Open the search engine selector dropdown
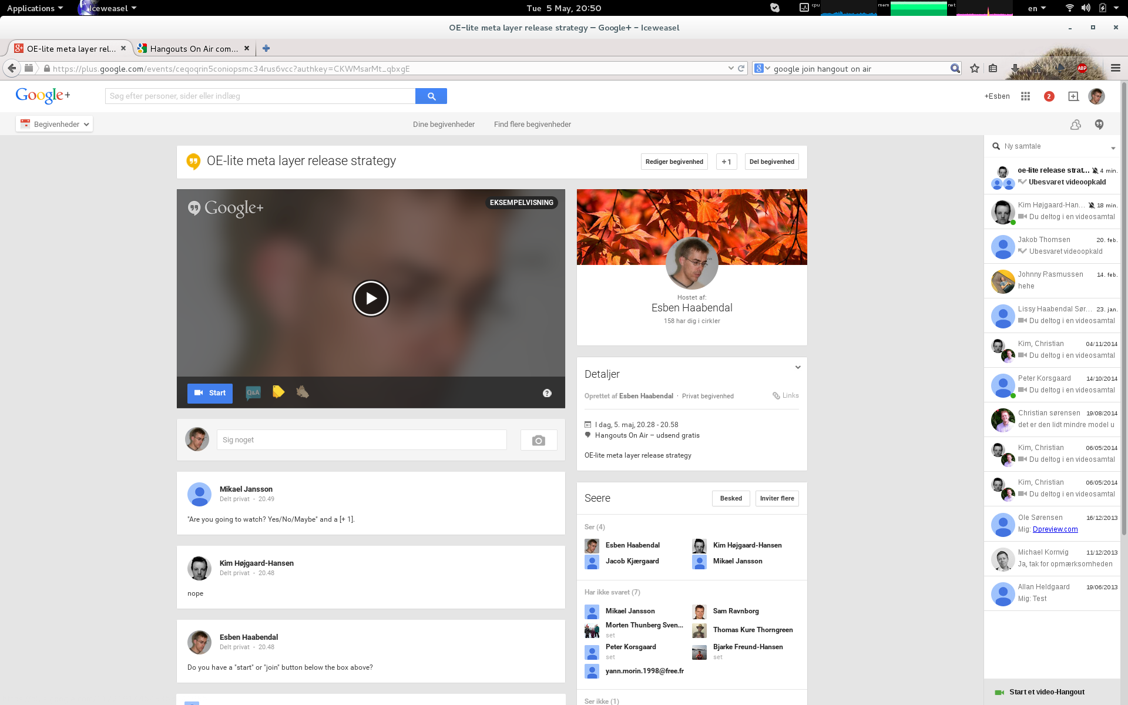This screenshot has height=705, width=1128. click(x=762, y=68)
